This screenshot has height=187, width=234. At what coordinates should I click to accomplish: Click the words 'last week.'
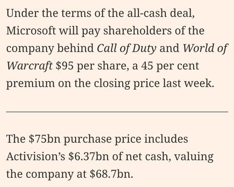[189, 83]
